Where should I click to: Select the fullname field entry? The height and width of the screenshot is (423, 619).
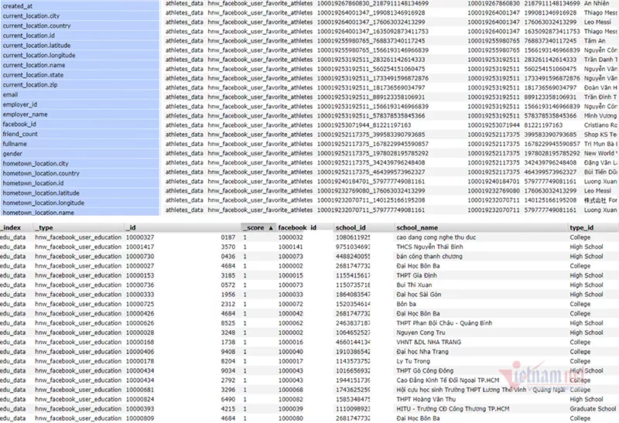click(x=15, y=144)
